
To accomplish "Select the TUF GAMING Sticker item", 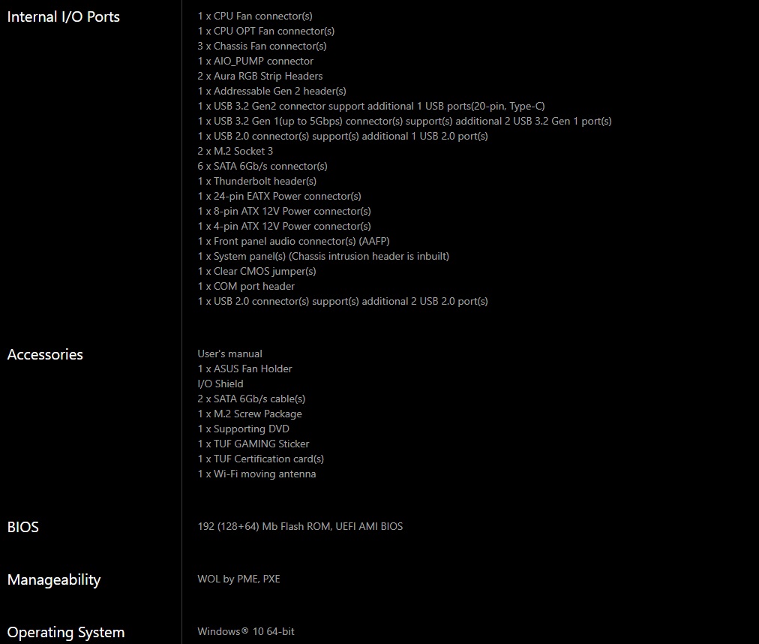I will pos(253,444).
